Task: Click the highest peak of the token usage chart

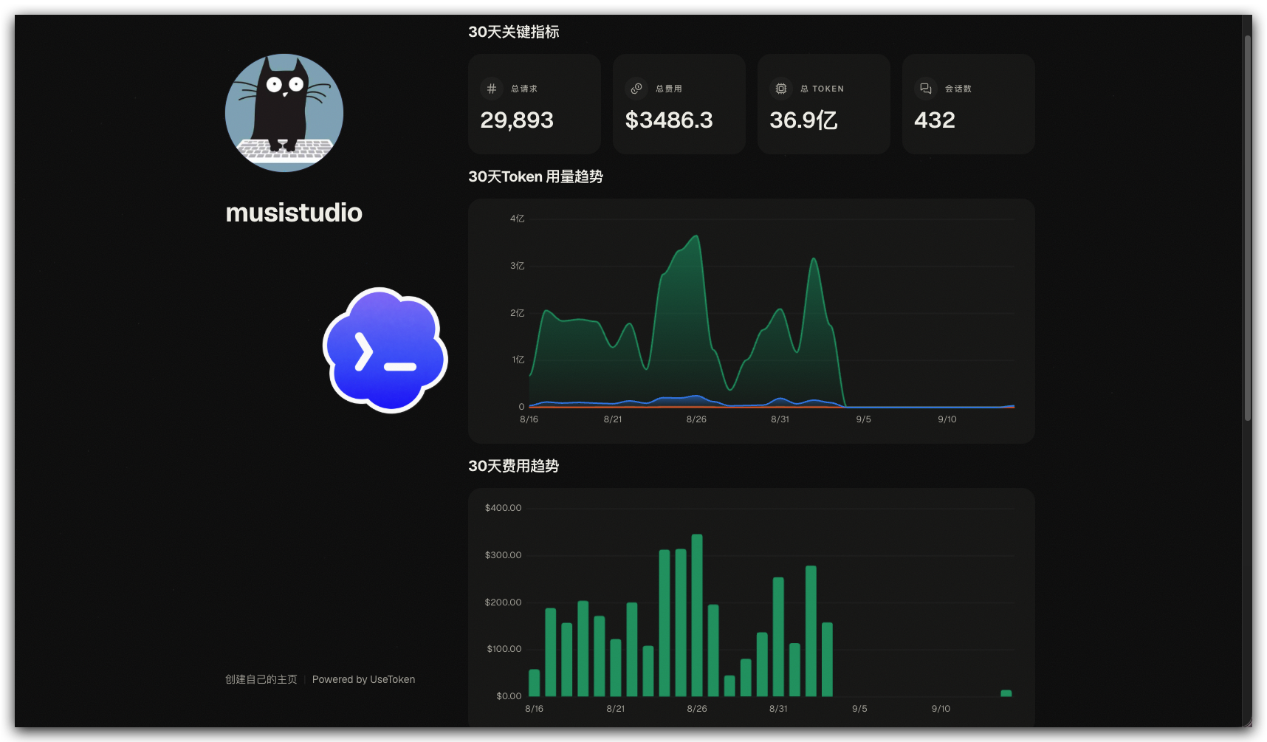Action: pos(696,236)
